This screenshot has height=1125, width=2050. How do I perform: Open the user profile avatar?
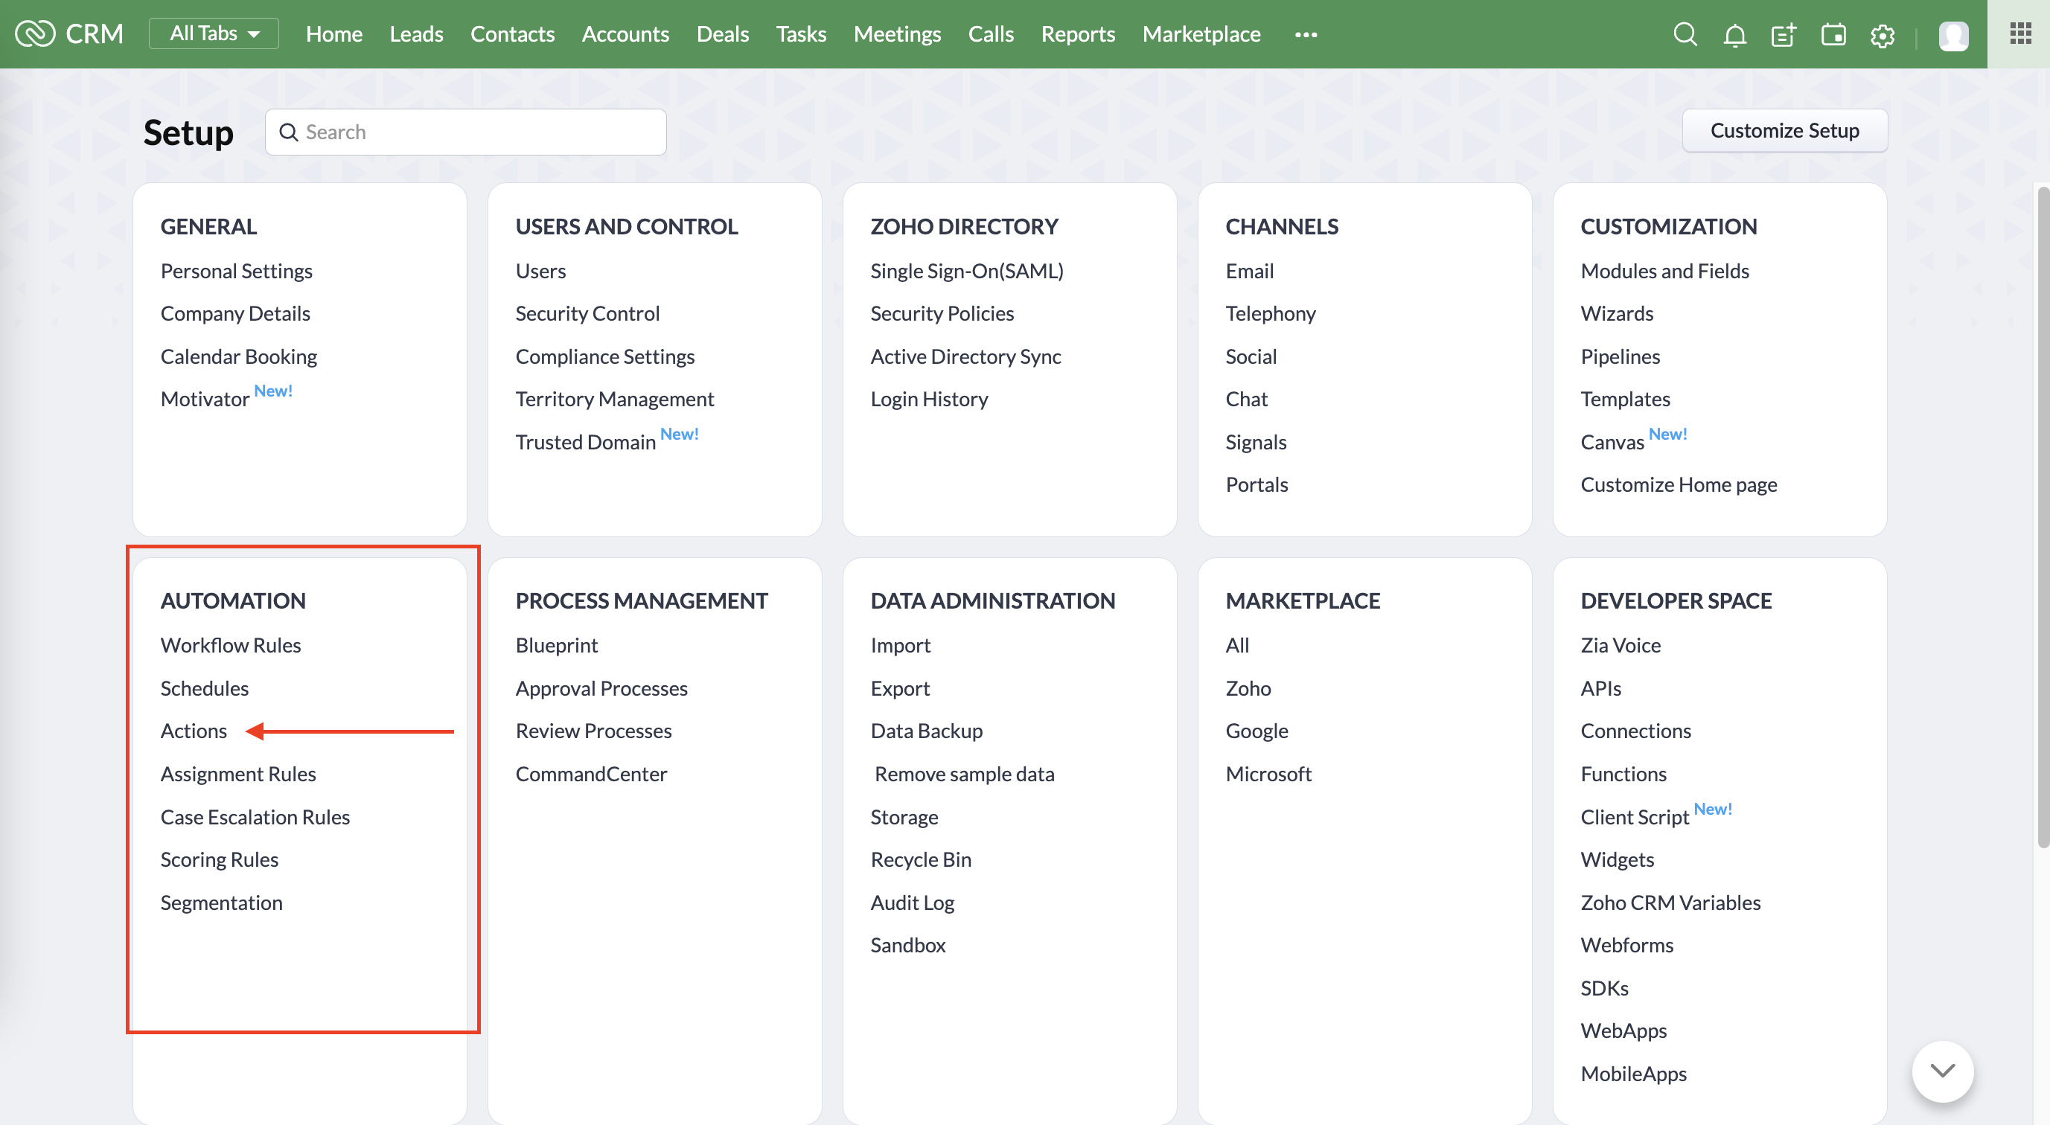1954,35
